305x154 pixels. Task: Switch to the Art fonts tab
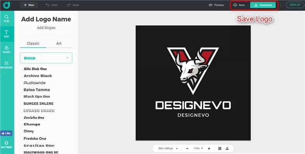tap(59, 44)
